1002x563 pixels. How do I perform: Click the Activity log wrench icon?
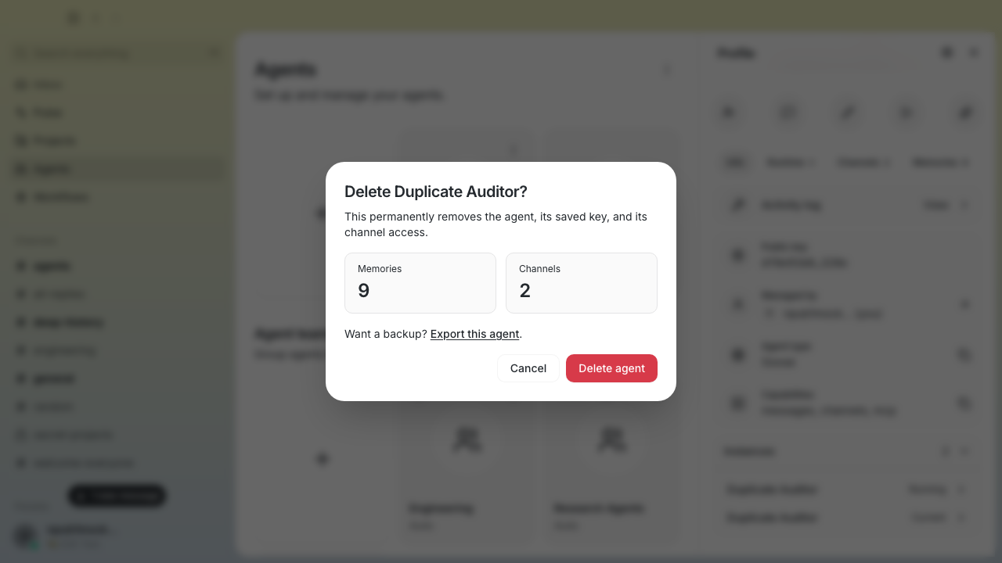point(737,205)
